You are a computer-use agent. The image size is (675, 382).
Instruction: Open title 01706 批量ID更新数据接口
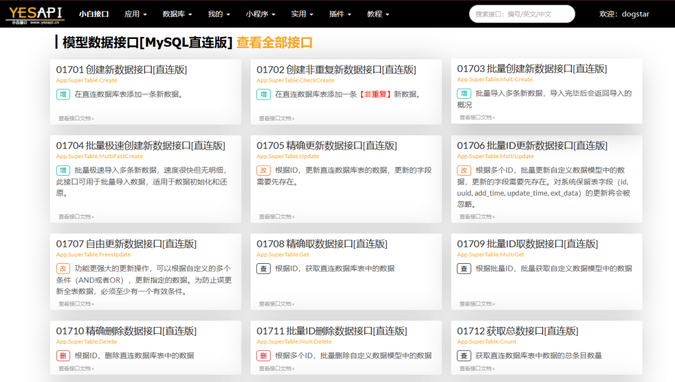pos(532,145)
